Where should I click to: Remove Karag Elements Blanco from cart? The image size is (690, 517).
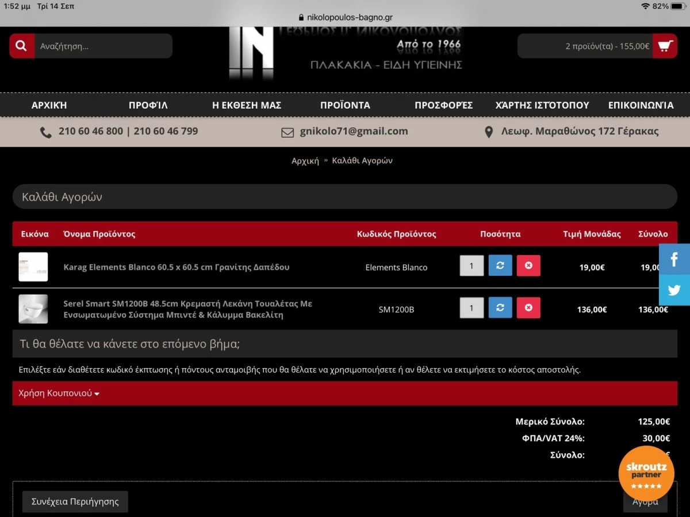pyautogui.click(x=528, y=266)
